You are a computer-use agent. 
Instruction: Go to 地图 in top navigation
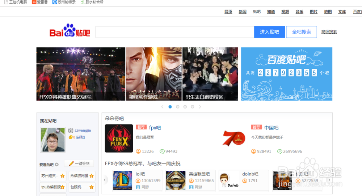click(x=328, y=12)
